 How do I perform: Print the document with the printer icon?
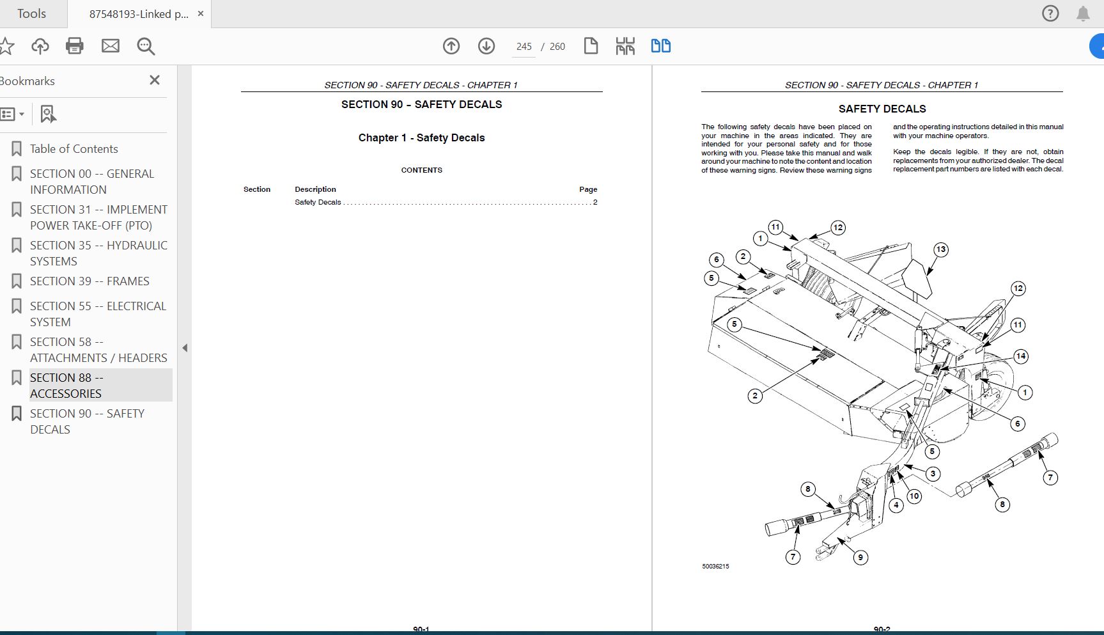click(75, 46)
